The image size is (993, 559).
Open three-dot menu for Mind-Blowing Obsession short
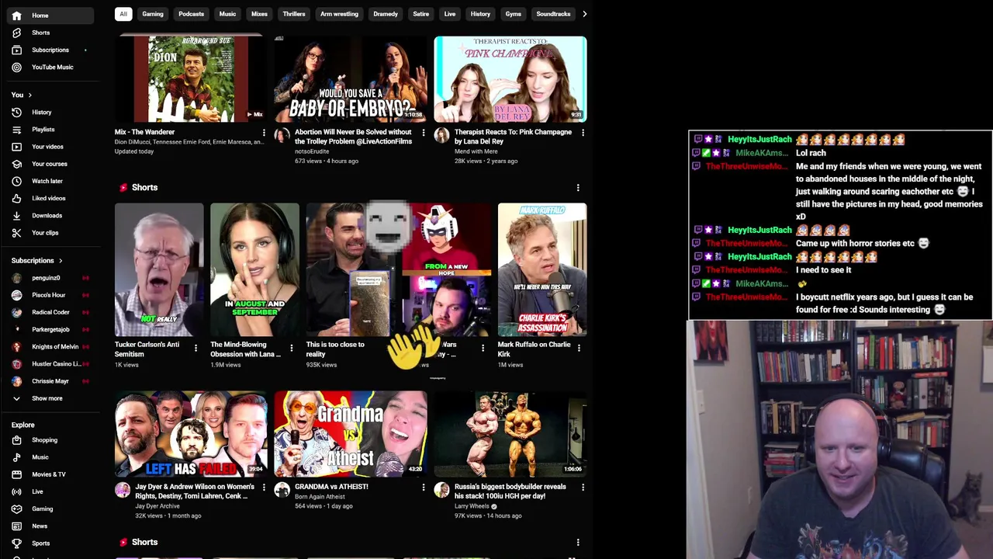tap(292, 348)
